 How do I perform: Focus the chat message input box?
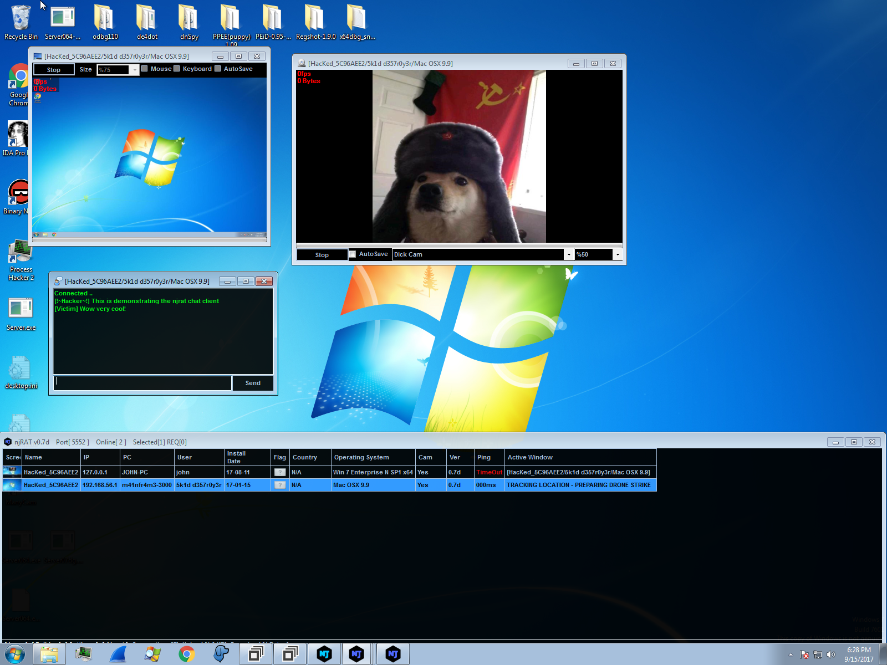[x=142, y=383]
